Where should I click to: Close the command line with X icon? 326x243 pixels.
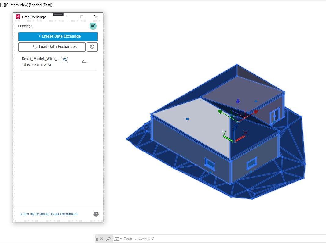pos(101,239)
